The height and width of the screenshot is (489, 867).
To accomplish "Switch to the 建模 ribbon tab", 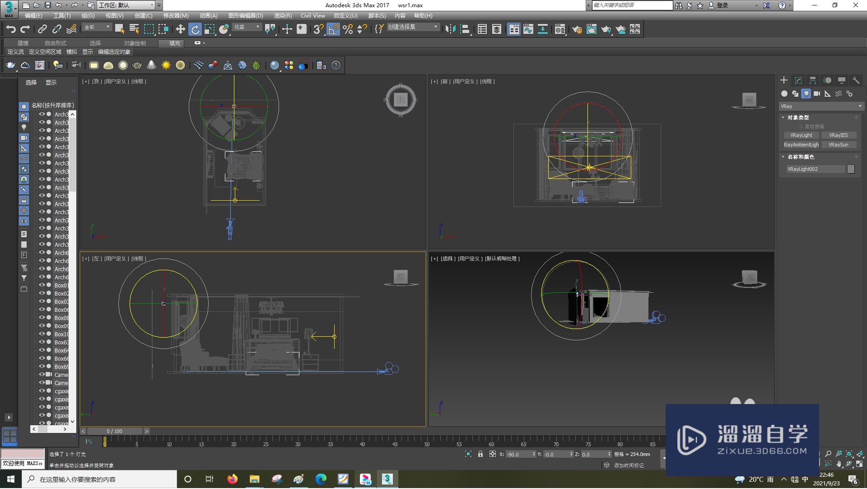I will [x=23, y=43].
